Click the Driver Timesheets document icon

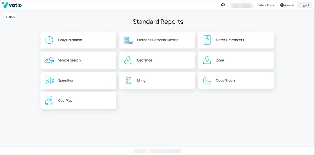[x=207, y=40]
